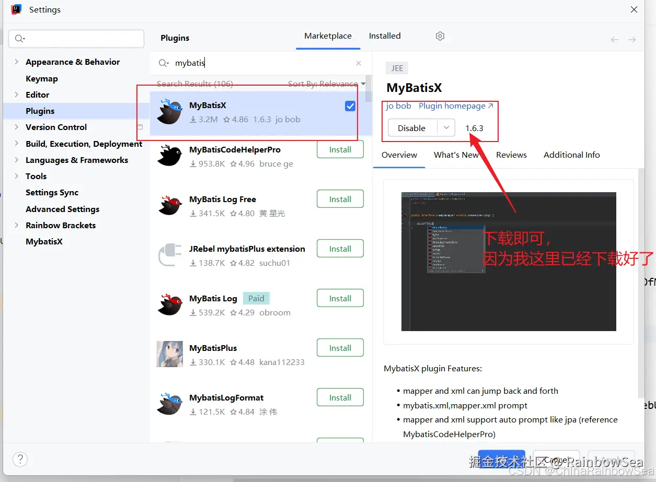Click the plugin details vertical scrollbar
This screenshot has height=482, width=656.
(641, 282)
